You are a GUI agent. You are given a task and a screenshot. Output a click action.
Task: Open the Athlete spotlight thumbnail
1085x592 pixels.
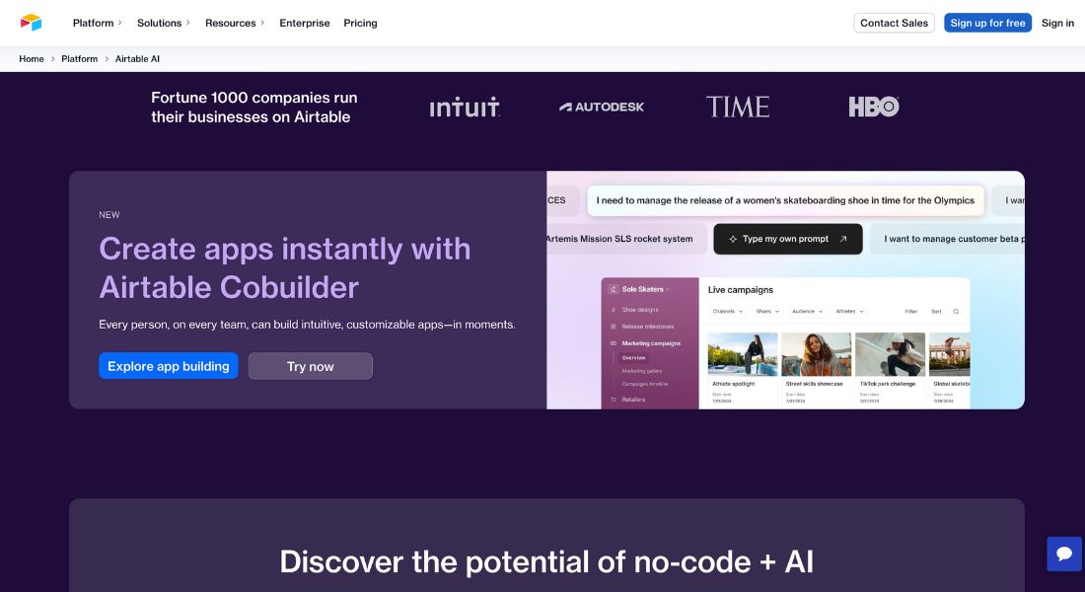(x=743, y=354)
